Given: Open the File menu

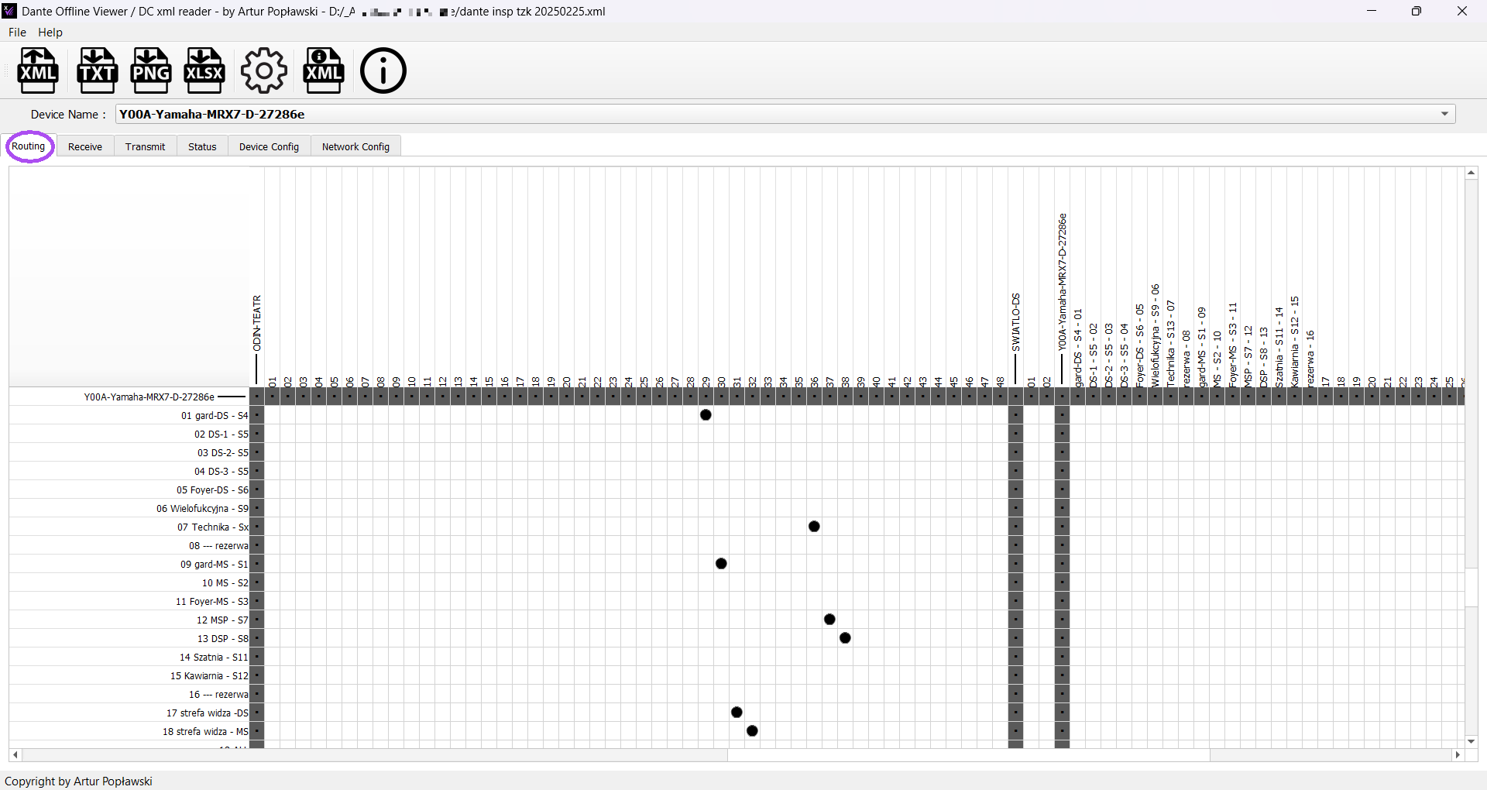Looking at the screenshot, I should (17, 33).
